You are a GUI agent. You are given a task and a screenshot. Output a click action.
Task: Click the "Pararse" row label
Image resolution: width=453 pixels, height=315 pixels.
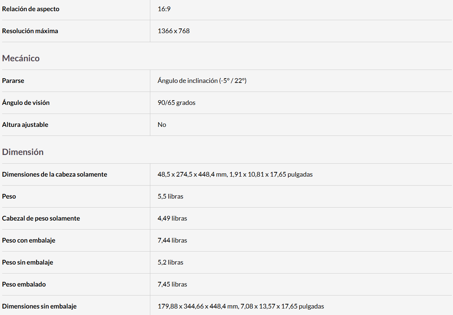[x=13, y=81]
